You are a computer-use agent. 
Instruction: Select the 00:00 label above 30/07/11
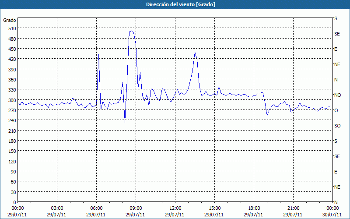[x=332, y=208]
